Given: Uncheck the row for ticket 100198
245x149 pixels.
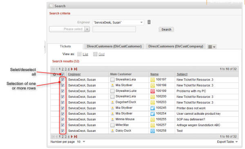Looking at the screenshot, I should pos(62,85).
